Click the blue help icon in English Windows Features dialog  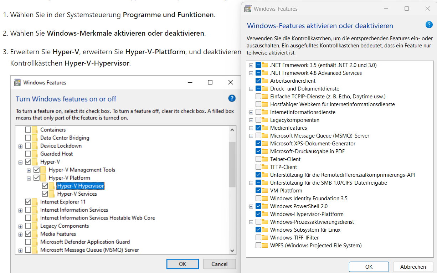click(232, 98)
